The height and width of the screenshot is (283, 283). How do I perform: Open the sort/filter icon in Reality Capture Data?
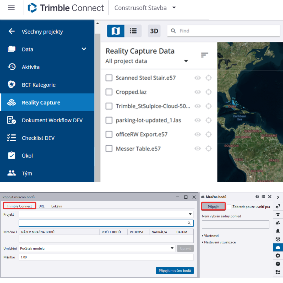pyautogui.click(x=204, y=55)
